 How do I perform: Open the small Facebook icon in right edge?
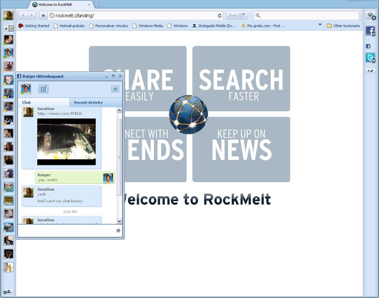pyautogui.click(x=368, y=46)
